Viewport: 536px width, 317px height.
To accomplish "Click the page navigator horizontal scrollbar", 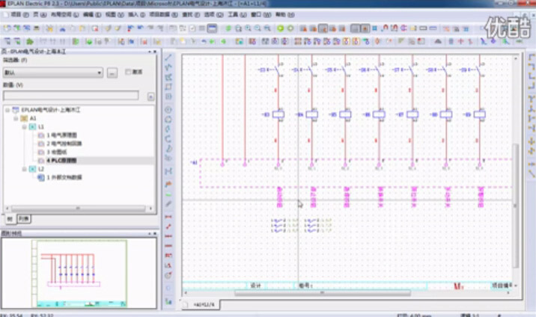I will coord(78,208).
